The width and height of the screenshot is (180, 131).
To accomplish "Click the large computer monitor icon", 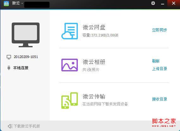I will click(26, 35).
